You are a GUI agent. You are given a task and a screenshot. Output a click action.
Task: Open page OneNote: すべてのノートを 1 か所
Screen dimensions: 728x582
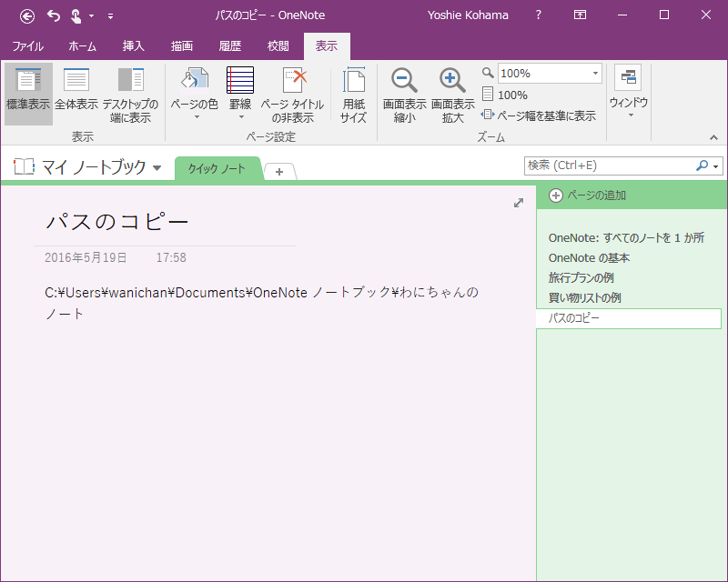[626, 237]
